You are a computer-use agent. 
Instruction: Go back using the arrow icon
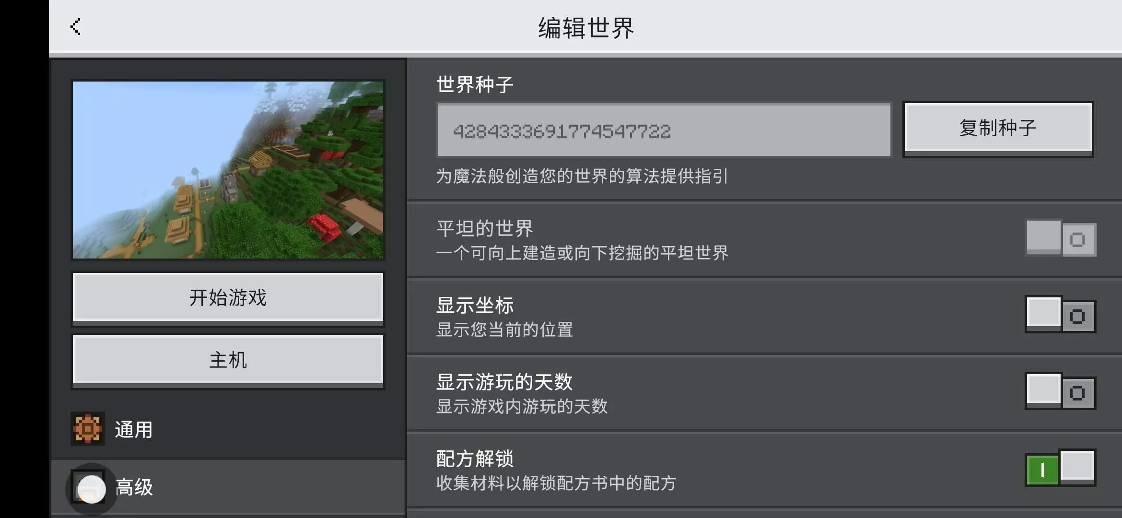75,27
